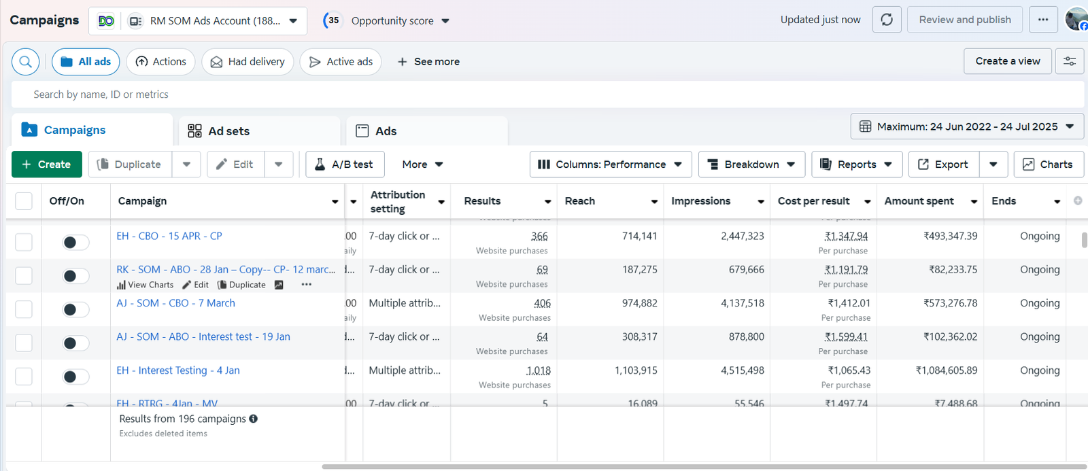Click the info icon beside Results from 196 campaigns
Viewport: 1088px width, 471px height.
(x=254, y=419)
